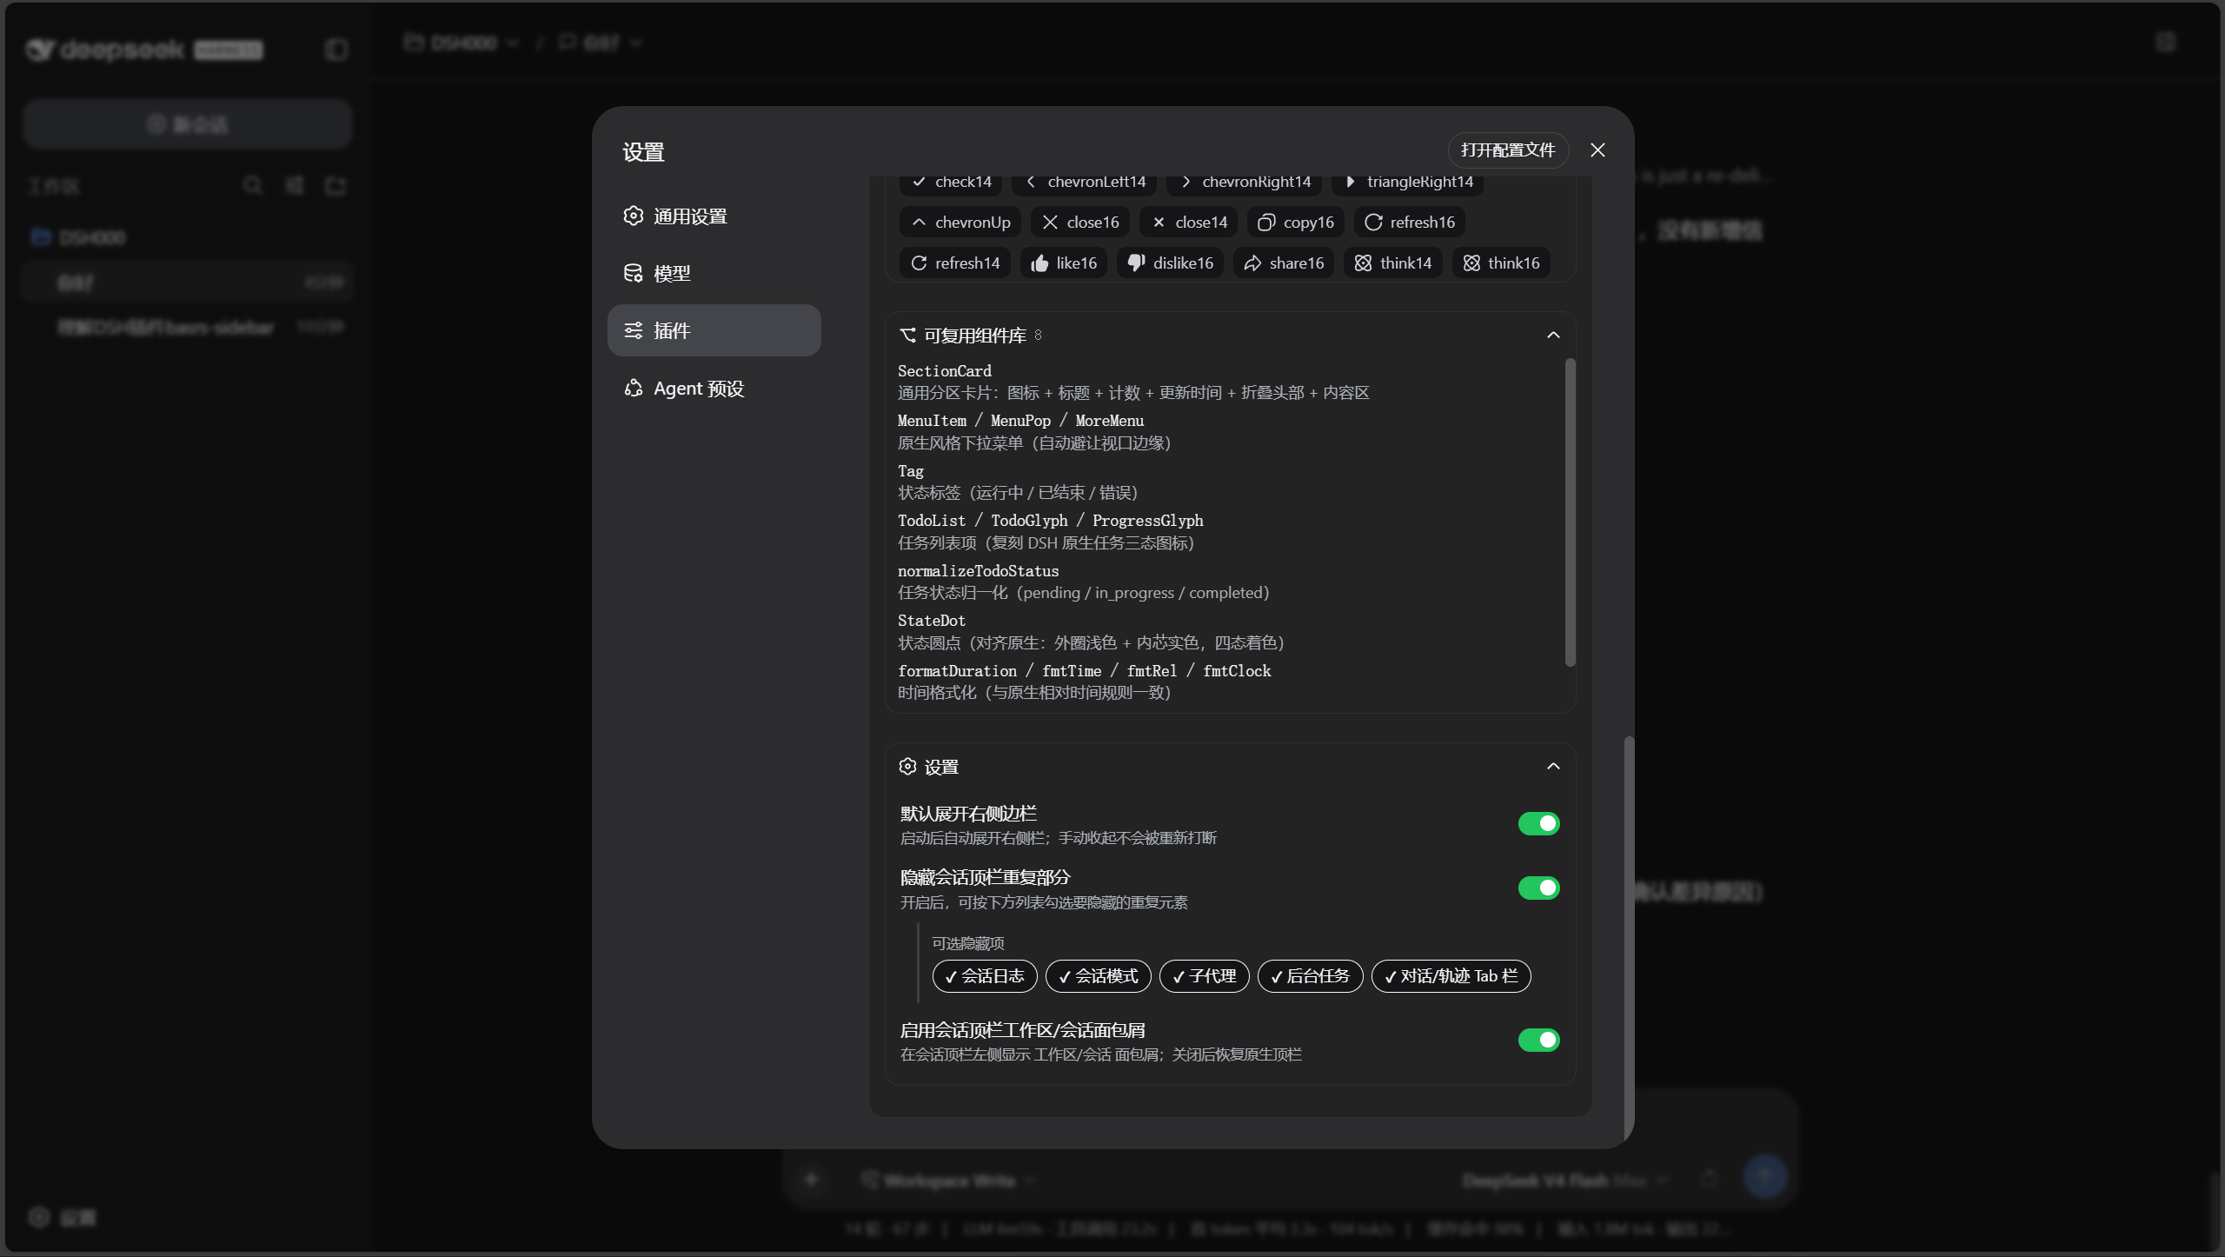Collapse the 设置 section chevron
Image resolution: width=2225 pixels, height=1257 pixels.
click(x=1553, y=767)
